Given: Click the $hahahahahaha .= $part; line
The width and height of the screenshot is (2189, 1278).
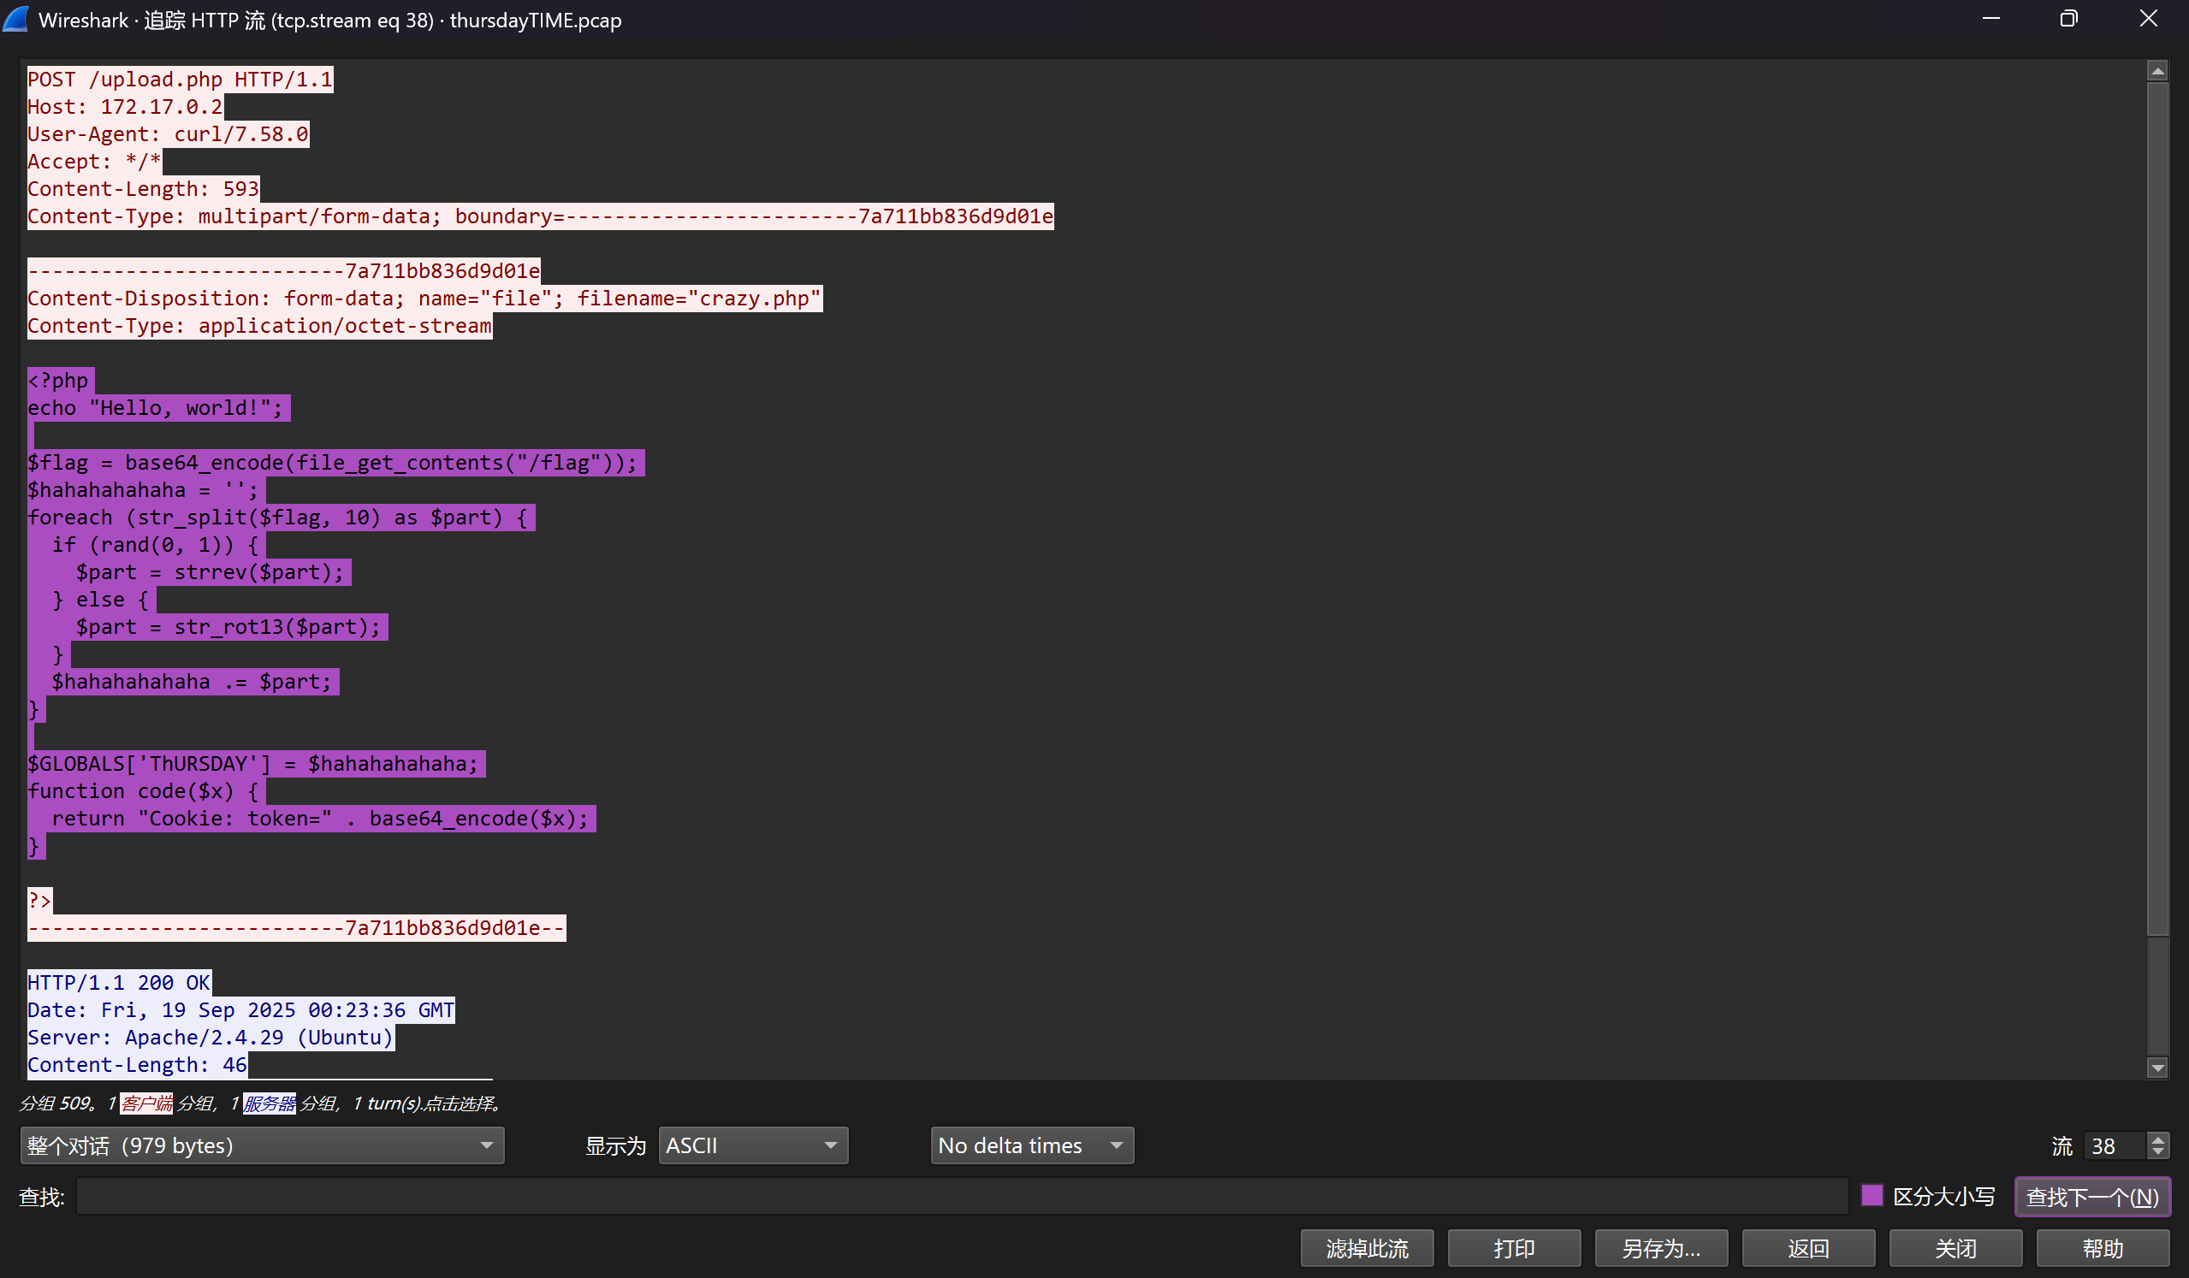Looking at the screenshot, I should coord(192,683).
